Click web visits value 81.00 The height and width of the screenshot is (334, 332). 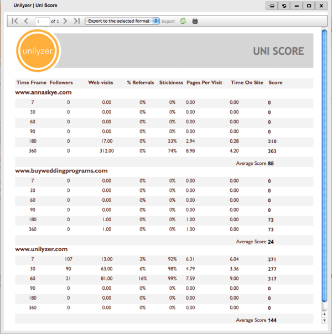click(x=107, y=279)
